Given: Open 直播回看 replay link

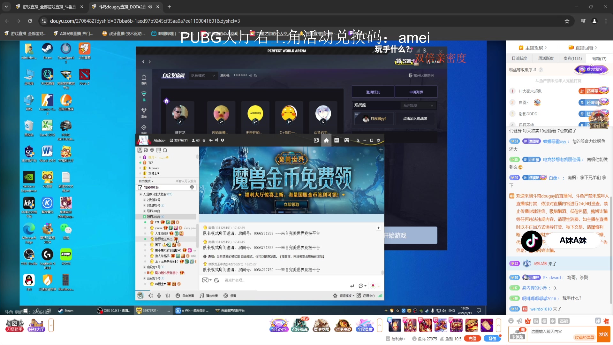Looking at the screenshot, I should tap(583, 48).
